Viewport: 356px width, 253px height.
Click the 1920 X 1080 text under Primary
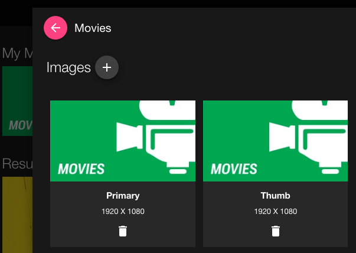[123, 212]
